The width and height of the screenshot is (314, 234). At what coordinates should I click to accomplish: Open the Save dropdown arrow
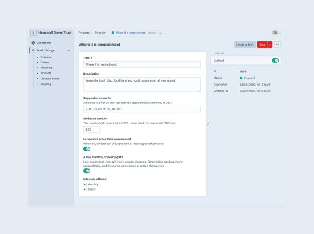(x=270, y=45)
